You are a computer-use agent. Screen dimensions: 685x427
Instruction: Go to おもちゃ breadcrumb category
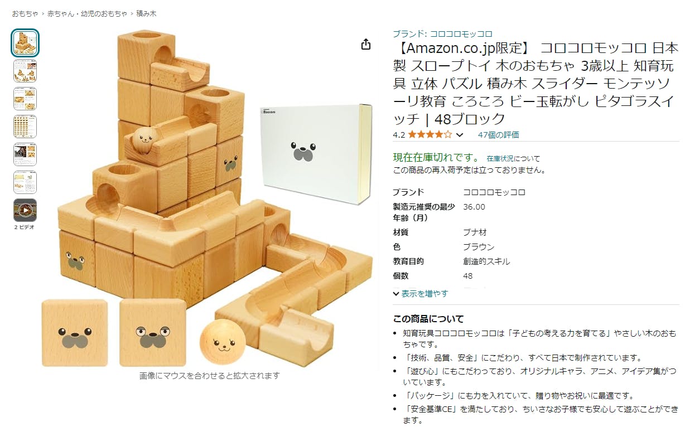pyautogui.click(x=25, y=13)
